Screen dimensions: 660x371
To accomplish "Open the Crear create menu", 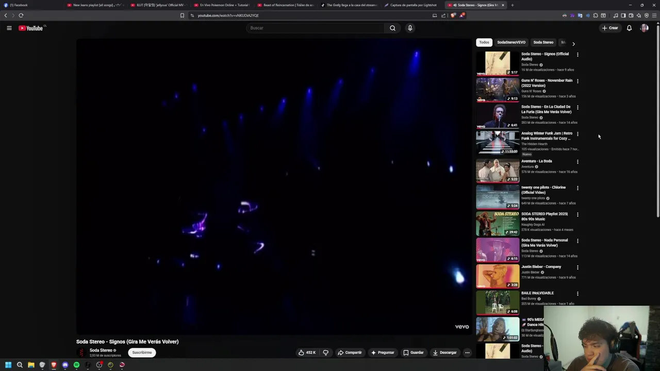I will click(610, 28).
